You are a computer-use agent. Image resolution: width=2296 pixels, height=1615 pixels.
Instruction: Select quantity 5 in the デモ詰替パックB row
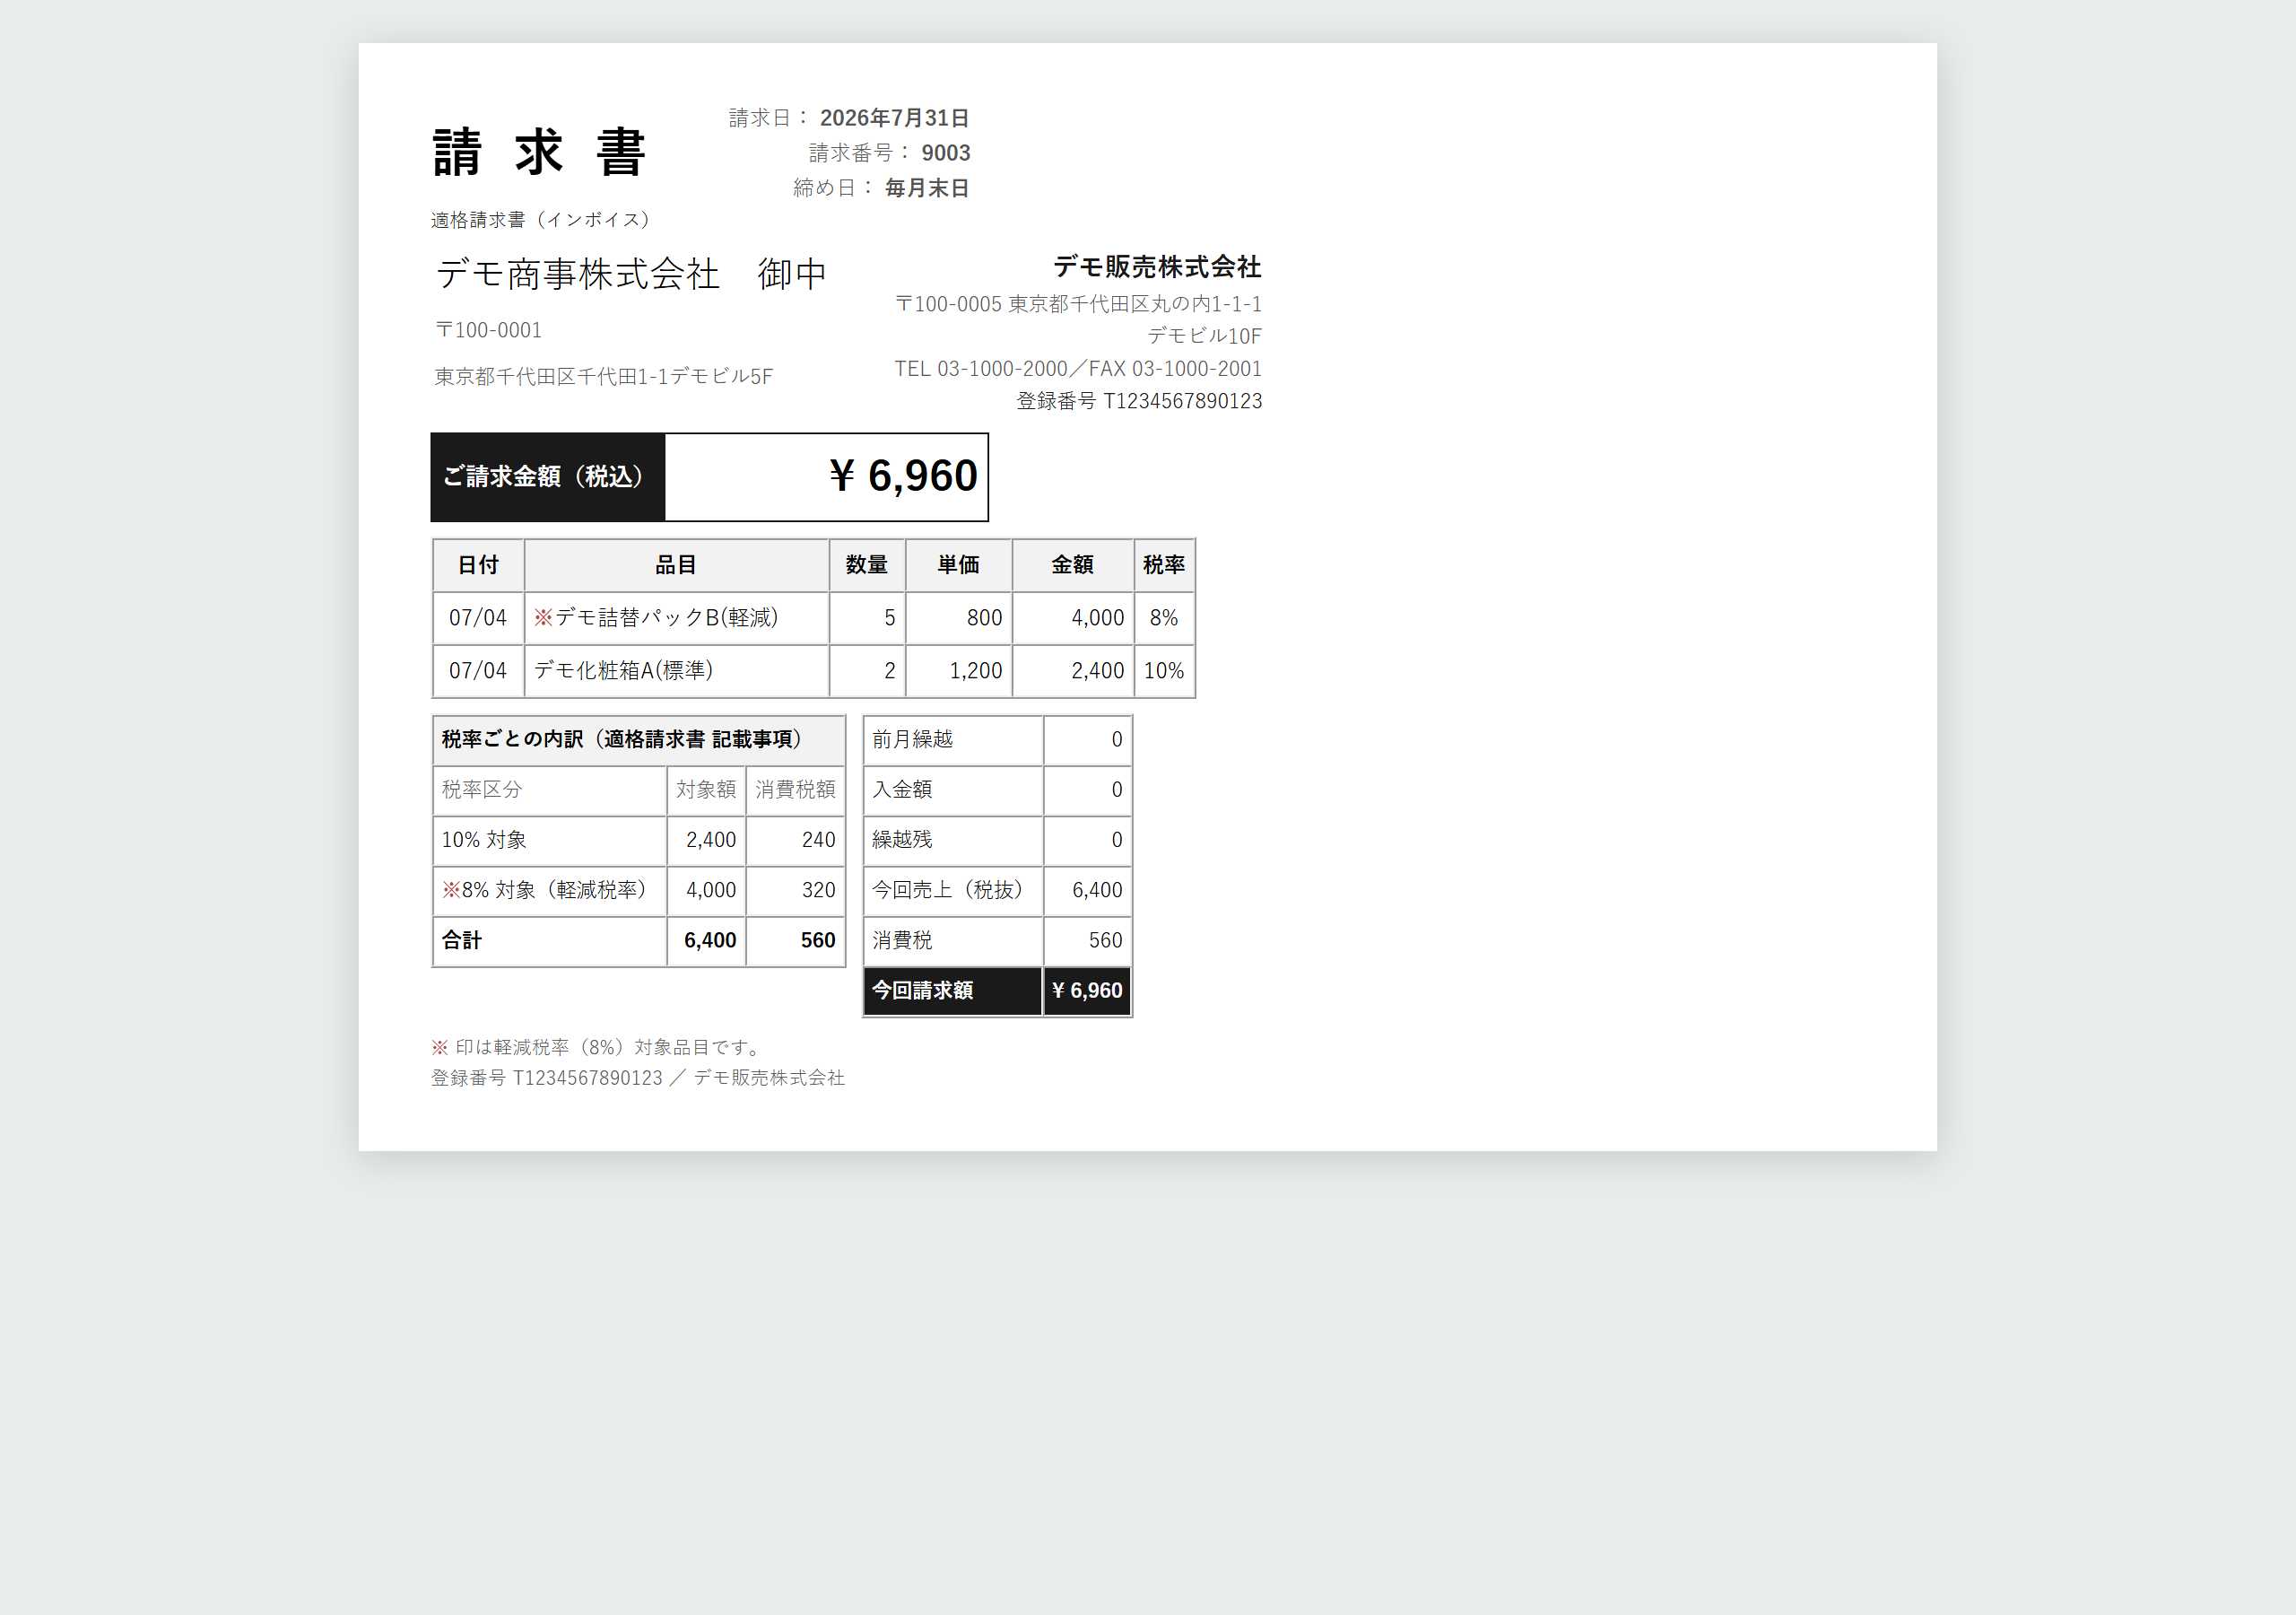(x=867, y=618)
